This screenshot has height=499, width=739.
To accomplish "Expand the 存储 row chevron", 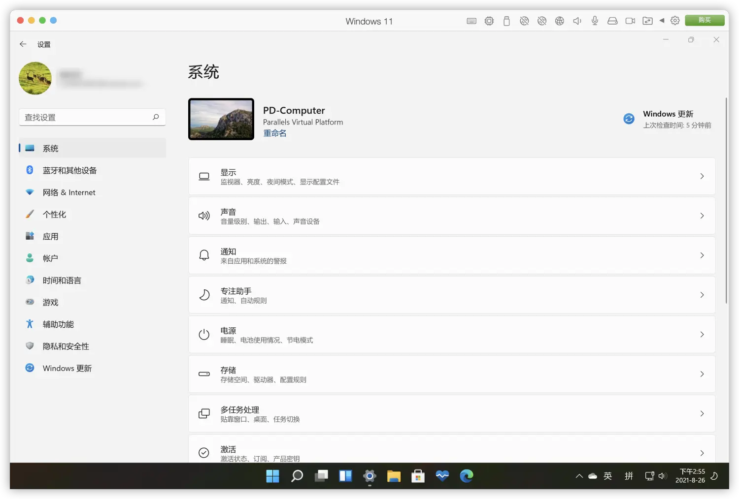I will (x=702, y=374).
